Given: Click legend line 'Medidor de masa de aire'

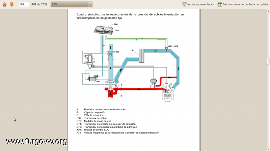Looking at the screenshot, I should (x=98, y=121).
